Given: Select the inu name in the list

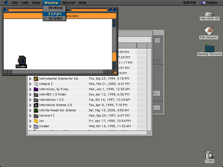Looking at the screenshot, I should pyautogui.click(x=42, y=121).
